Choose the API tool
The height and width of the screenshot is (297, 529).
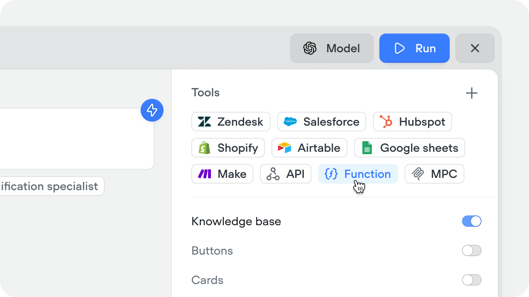(285, 174)
